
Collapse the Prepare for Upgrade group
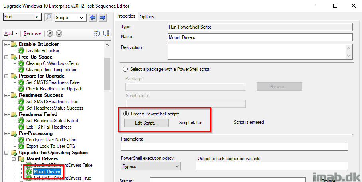[x=6, y=76]
